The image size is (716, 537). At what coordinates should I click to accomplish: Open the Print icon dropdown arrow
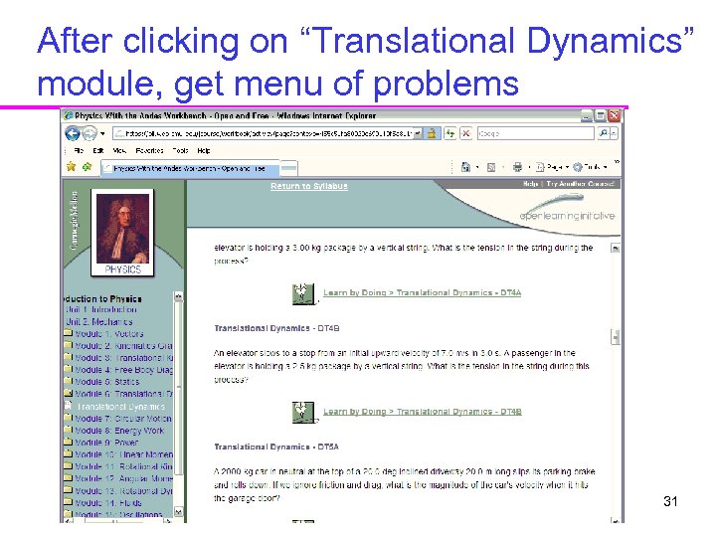529,168
